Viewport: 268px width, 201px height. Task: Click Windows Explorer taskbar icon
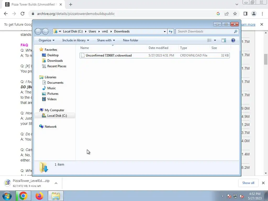click(56, 196)
